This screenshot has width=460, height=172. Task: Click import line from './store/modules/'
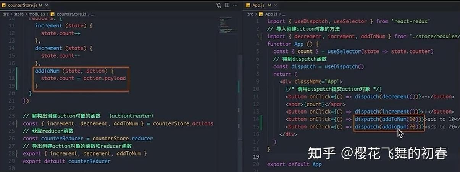(363, 36)
